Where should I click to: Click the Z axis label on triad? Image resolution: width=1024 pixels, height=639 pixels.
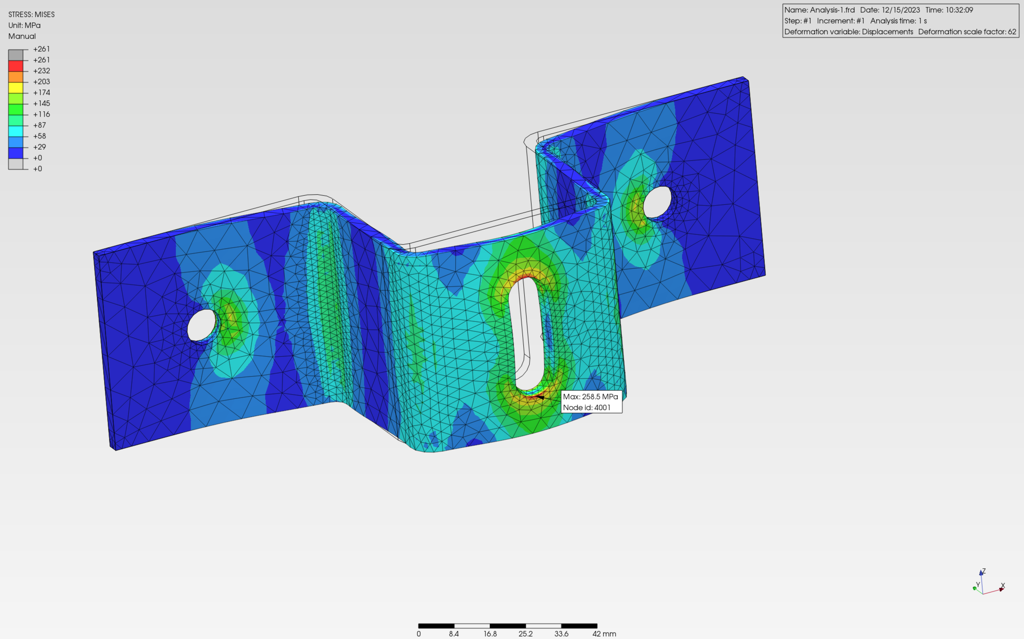point(984,571)
